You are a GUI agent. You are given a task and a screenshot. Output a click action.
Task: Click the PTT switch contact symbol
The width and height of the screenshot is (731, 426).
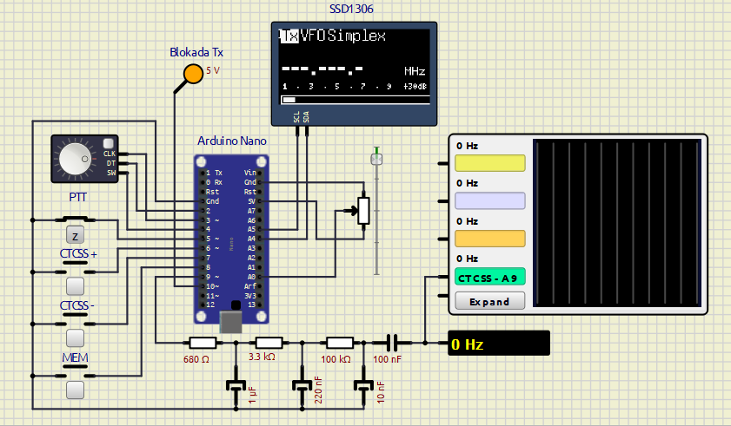click(75, 220)
